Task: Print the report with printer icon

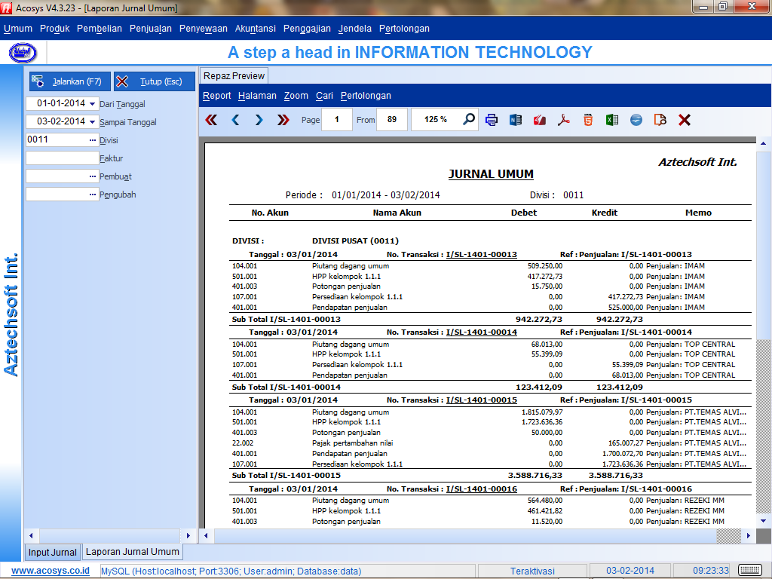Action: 492,120
